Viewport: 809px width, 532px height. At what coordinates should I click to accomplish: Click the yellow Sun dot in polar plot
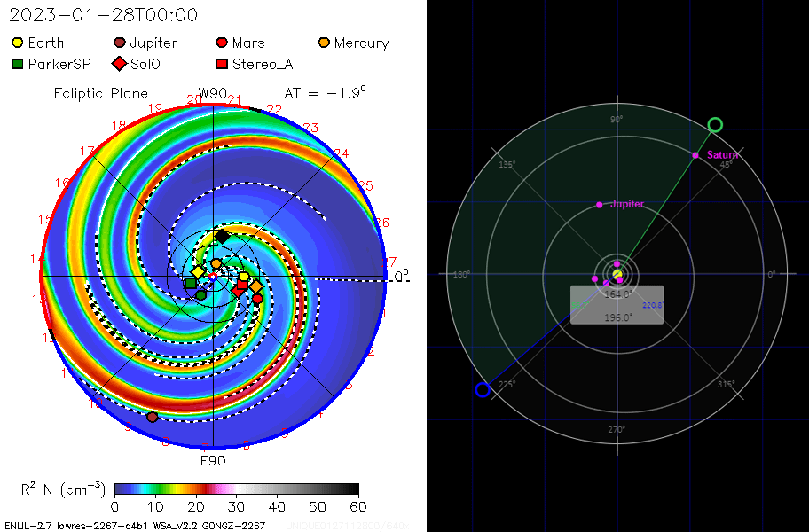click(617, 274)
